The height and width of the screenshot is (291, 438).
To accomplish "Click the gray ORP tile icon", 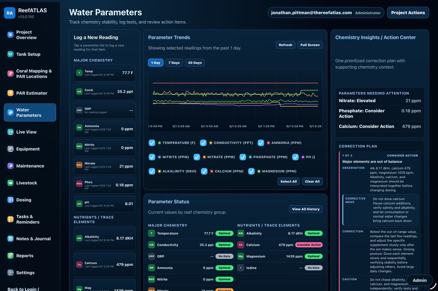I will 79,110.
